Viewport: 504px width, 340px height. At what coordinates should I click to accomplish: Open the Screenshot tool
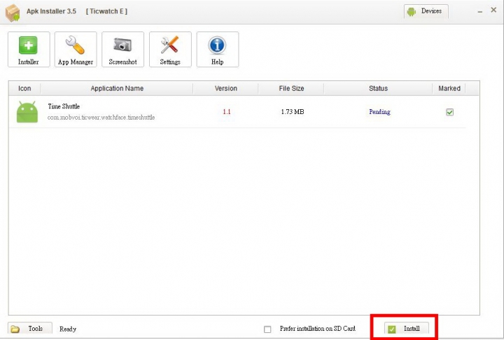[x=122, y=50]
